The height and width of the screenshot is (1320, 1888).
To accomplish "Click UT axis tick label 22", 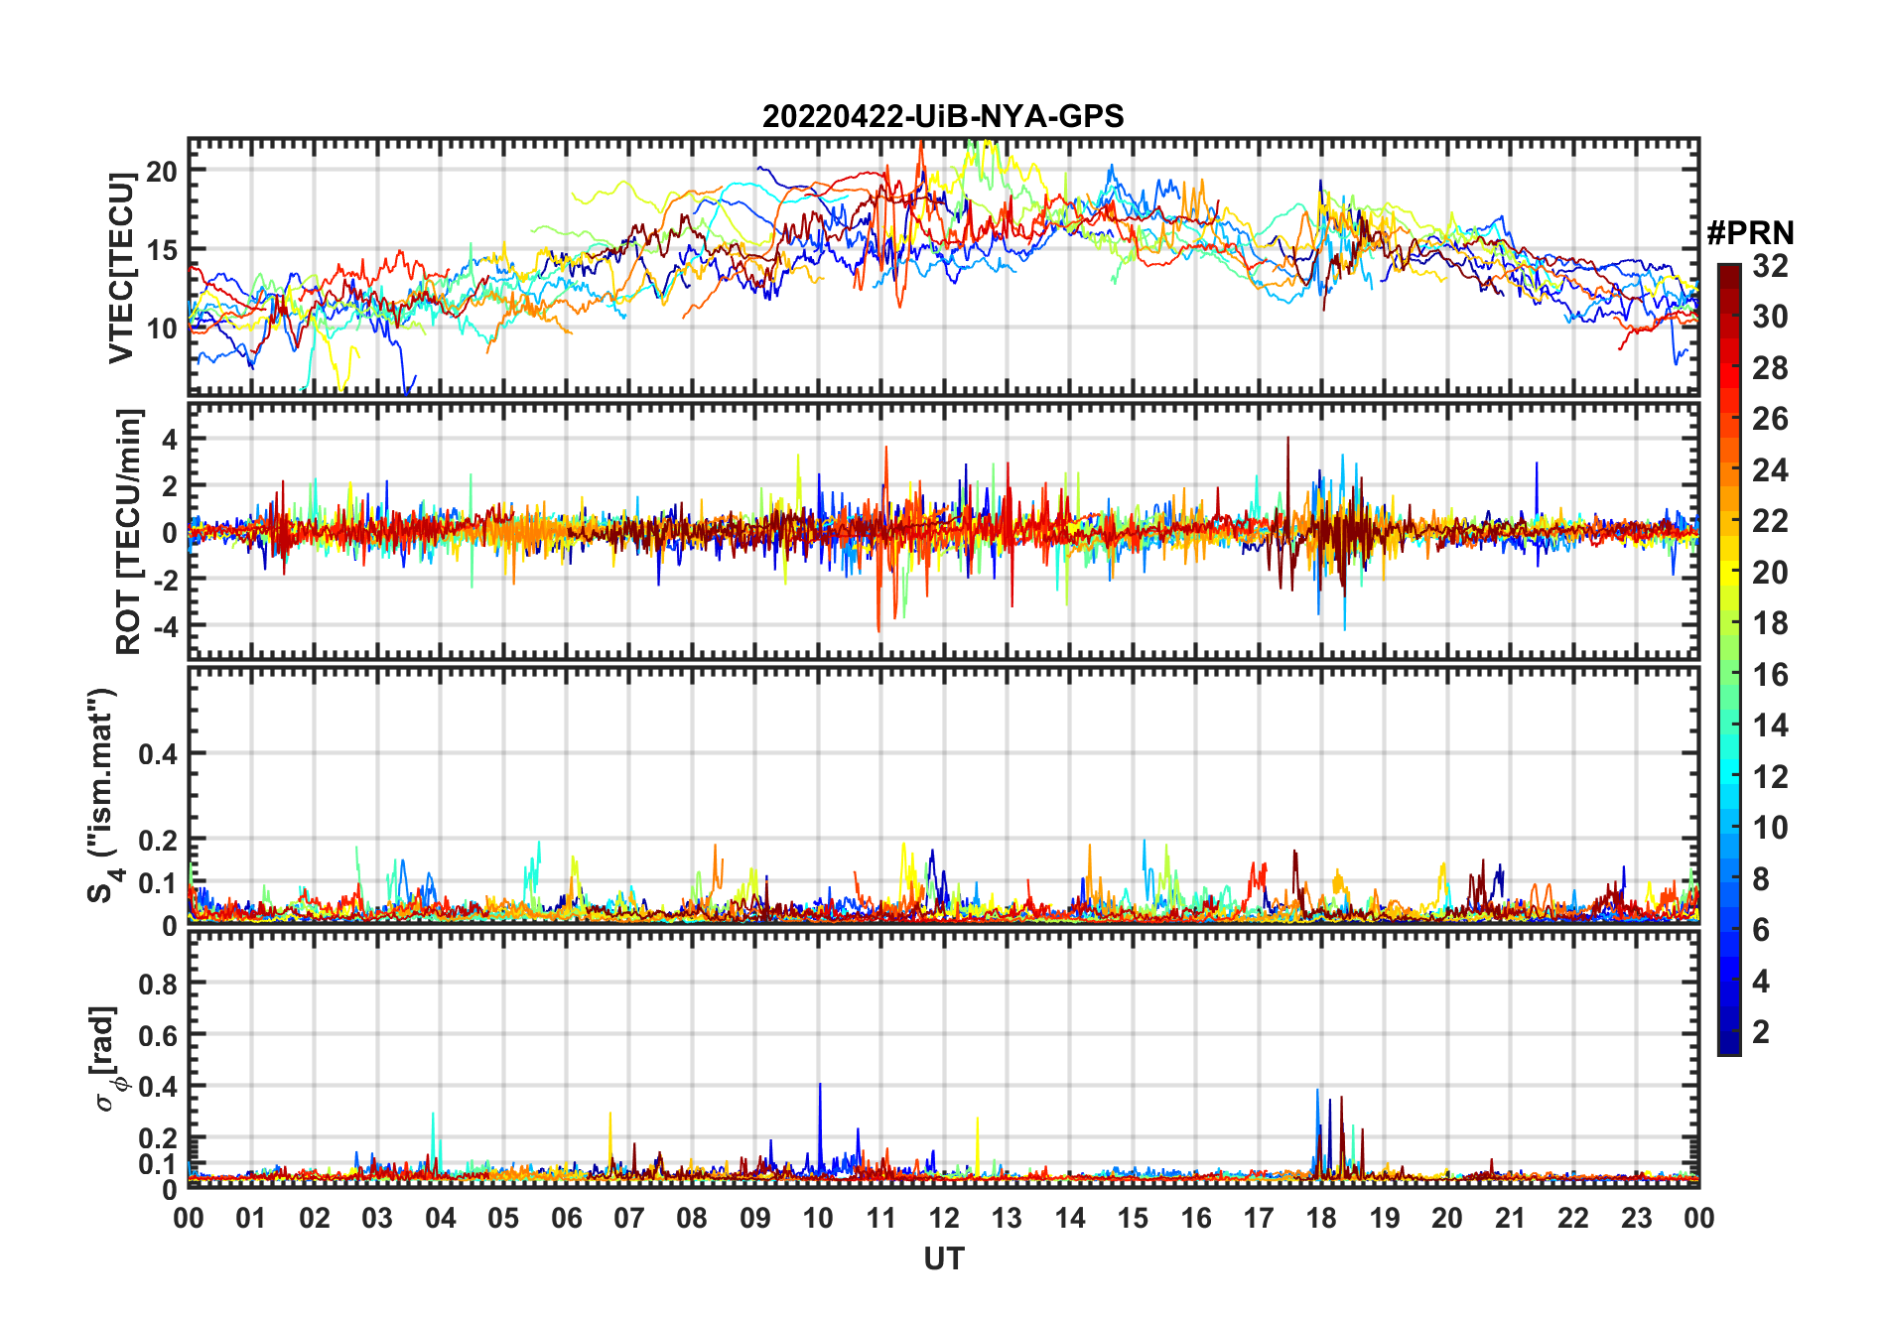I will [x=1573, y=1218].
